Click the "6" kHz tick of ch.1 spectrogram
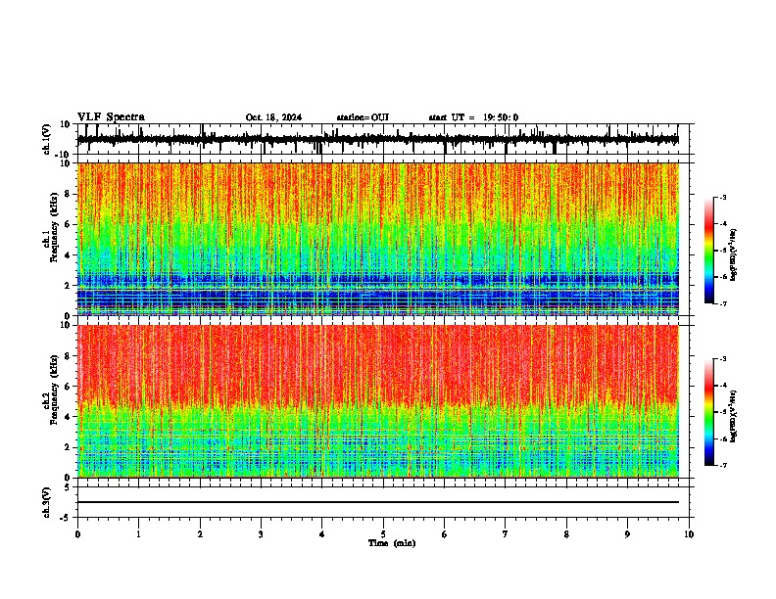The width and height of the screenshot is (776, 599). (69, 224)
